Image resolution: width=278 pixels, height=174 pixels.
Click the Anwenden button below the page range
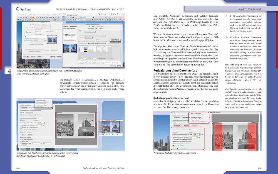[24, 145]
